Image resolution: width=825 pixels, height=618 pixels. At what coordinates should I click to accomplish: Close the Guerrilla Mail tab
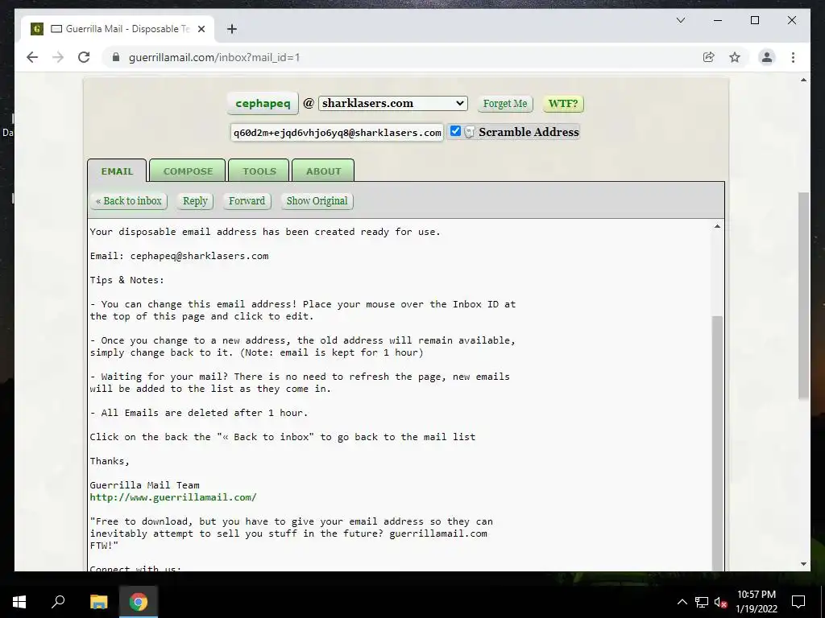point(201,29)
